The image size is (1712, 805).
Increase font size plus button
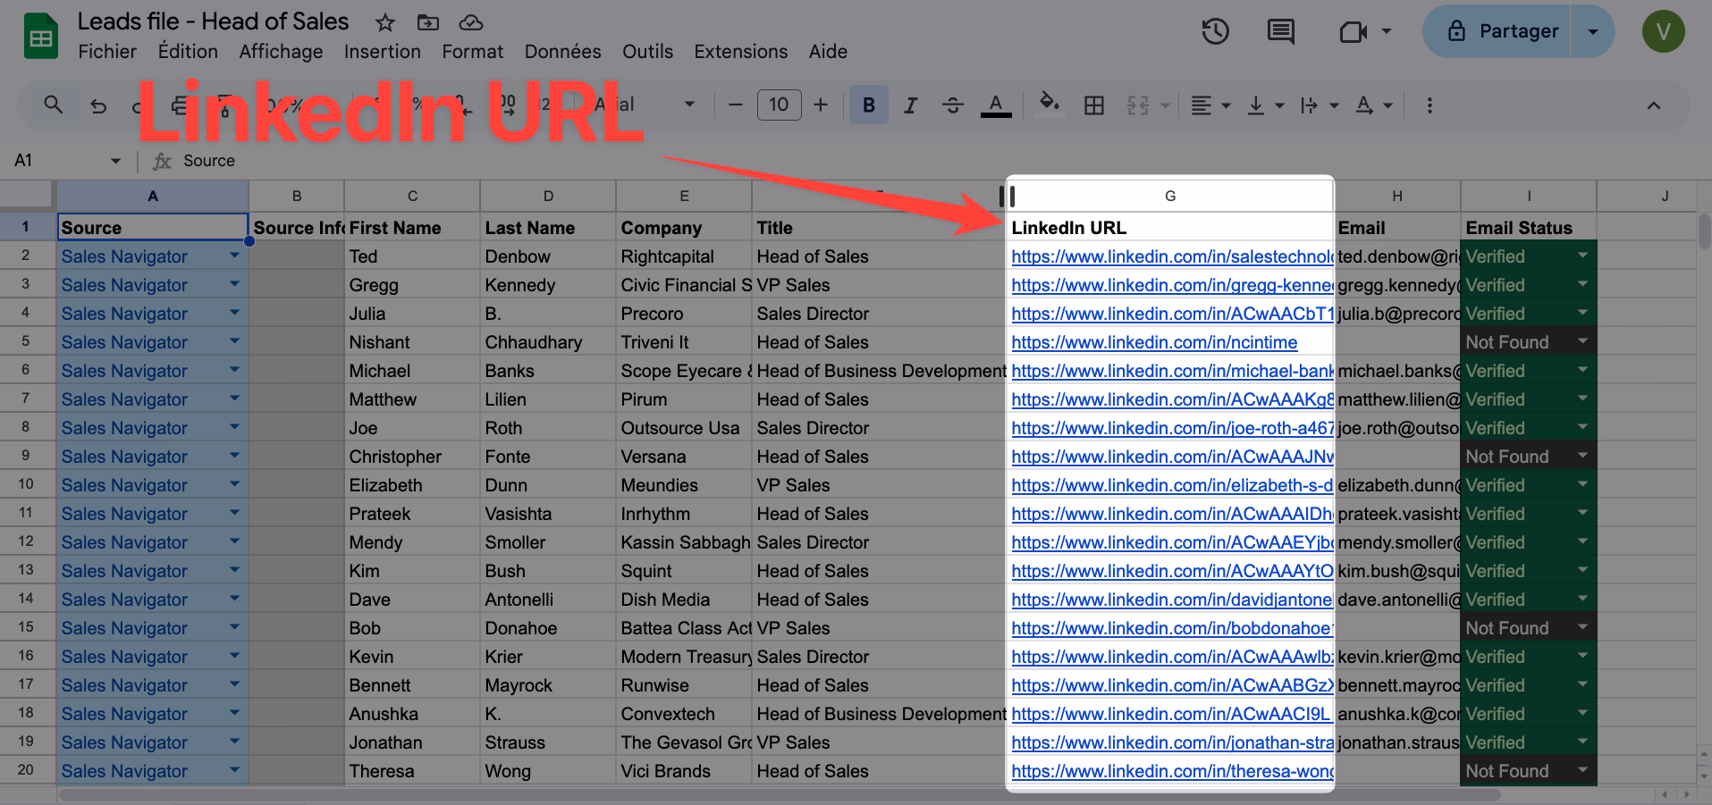(x=821, y=105)
